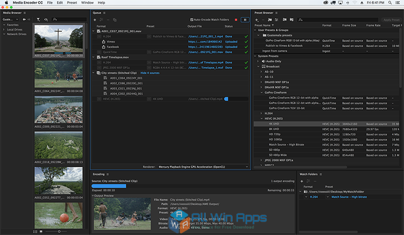Click the Facebook publish icon in queue
Screen dimensions: 404x235
[103, 47]
